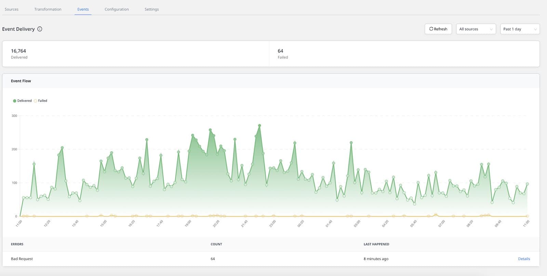Click the 11:00 axis label at chart start

(x=19, y=224)
